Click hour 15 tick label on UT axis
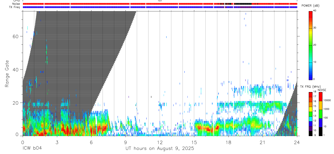The image size is (334, 154). point(194,142)
